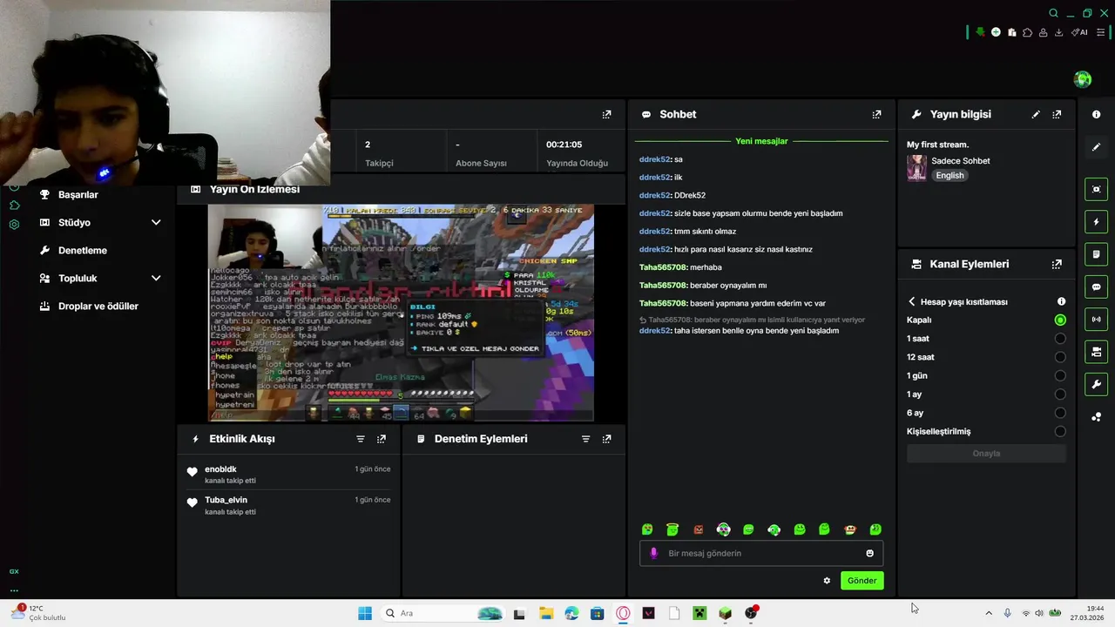Image resolution: width=1115 pixels, height=627 pixels.
Task: Pop out the Denetim Eylemleri panel
Action: [606, 439]
